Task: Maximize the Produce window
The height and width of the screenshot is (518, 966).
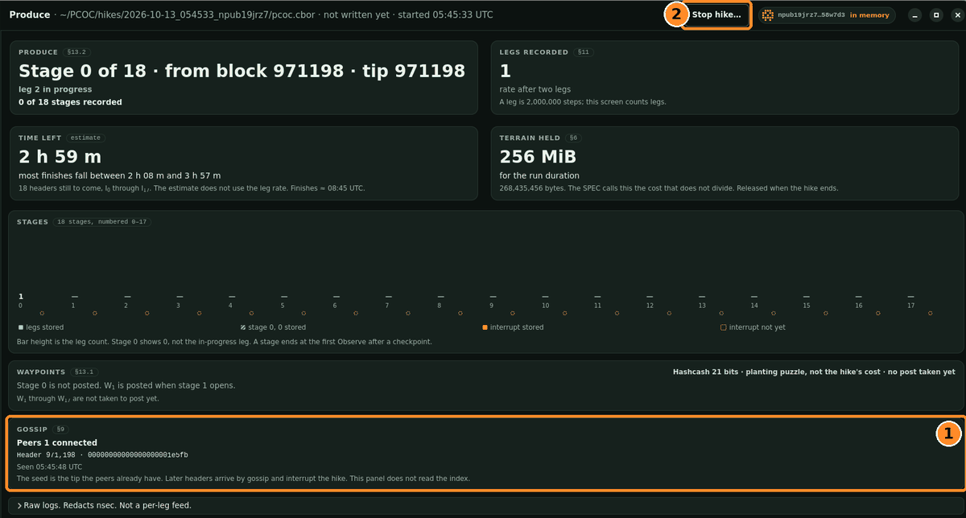Action: tap(935, 15)
